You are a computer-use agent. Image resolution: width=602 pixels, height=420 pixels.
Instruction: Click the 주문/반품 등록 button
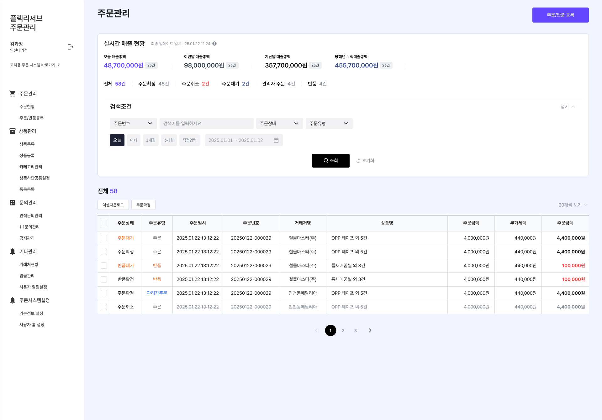560,15
